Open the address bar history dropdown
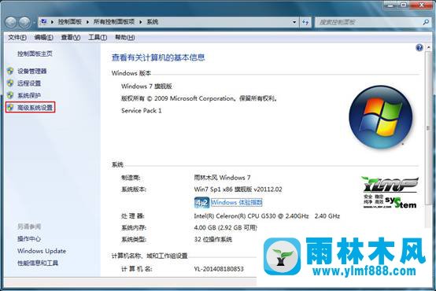The width and height of the screenshot is (436, 291). pyautogui.click(x=294, y=22)
